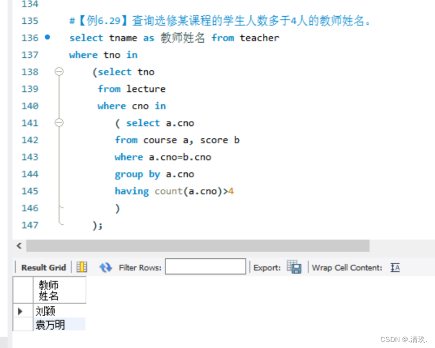The image size is (435, 348).
Task: Collapse the subquery fold marker on line 138
Action: (x=59, y=71)
